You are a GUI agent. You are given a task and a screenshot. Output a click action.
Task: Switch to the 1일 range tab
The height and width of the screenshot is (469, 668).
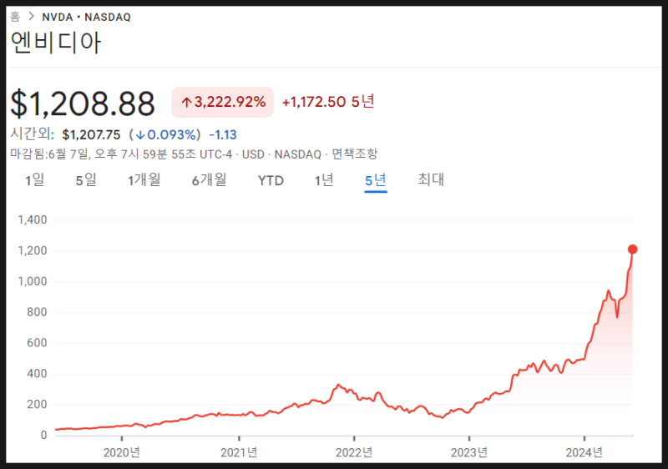click(35, 180)
